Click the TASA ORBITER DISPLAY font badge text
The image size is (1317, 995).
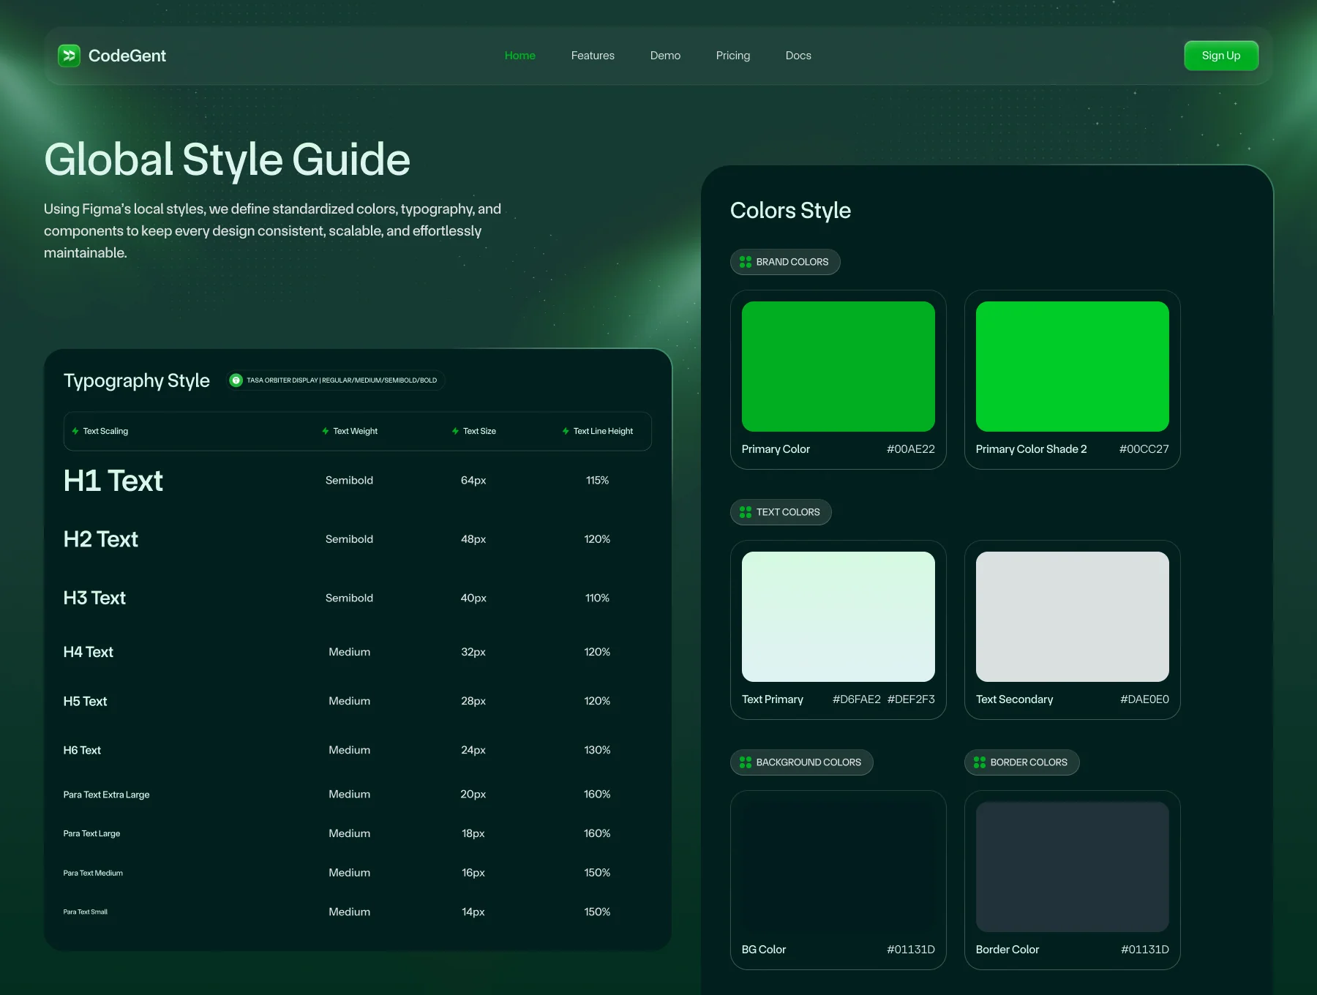(342, 380)
